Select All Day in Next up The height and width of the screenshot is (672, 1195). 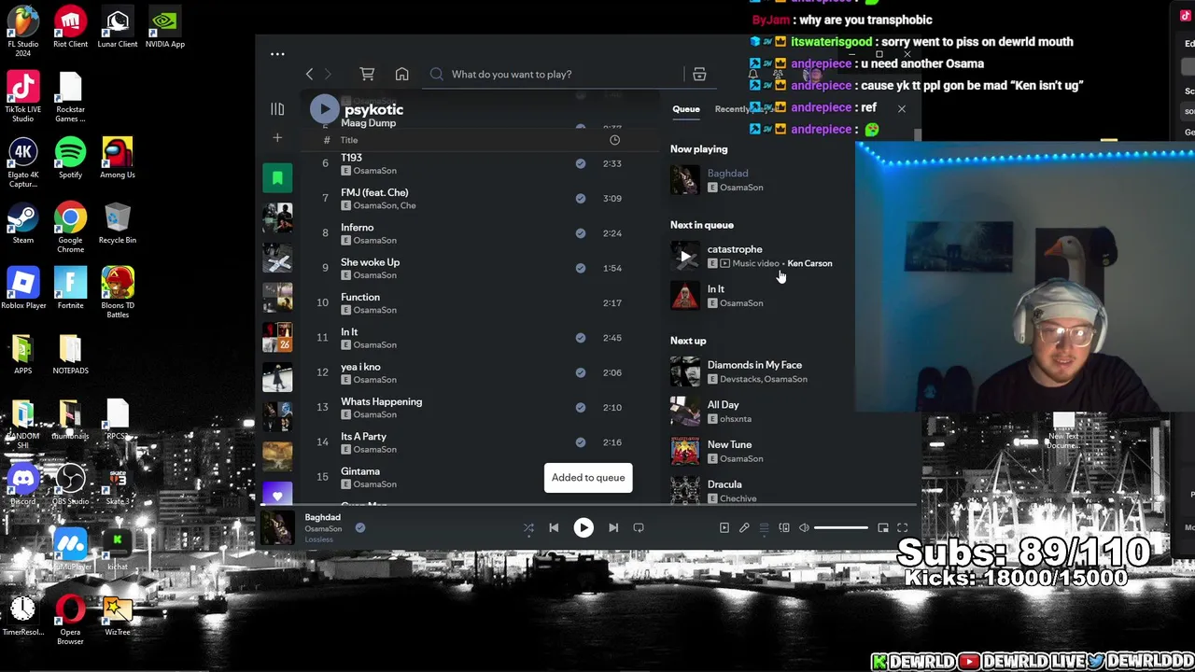click(x=724, y=405)
